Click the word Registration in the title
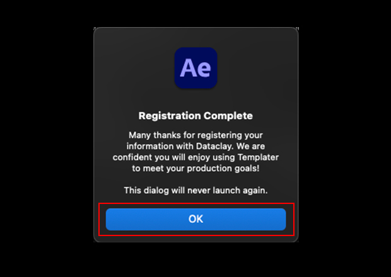Image resolution: width=391 pixels, height=277 pixels. [x=166, y=116]
